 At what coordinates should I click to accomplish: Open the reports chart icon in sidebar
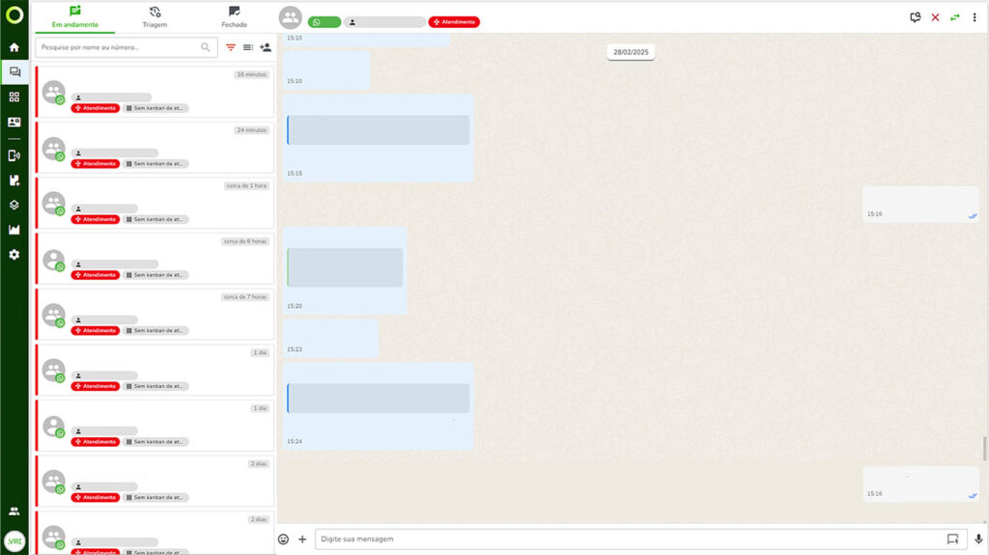[x=14, y=230]
